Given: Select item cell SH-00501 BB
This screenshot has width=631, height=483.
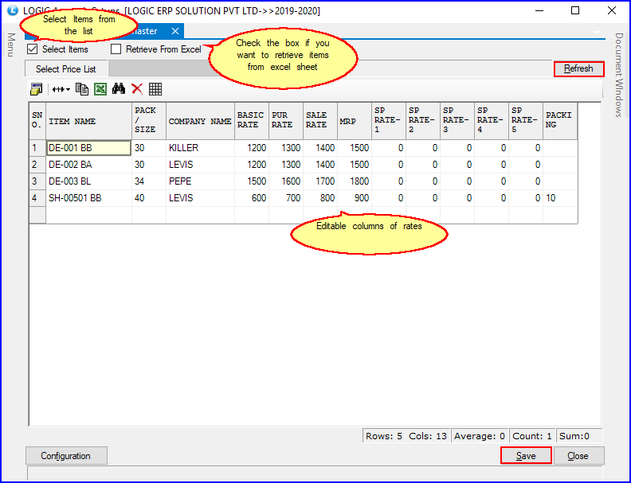Looking at the screenshot, I should coord(88,198).
